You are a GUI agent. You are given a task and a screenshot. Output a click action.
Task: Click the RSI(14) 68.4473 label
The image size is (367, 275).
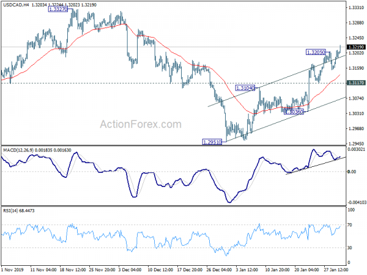point(19,211)
